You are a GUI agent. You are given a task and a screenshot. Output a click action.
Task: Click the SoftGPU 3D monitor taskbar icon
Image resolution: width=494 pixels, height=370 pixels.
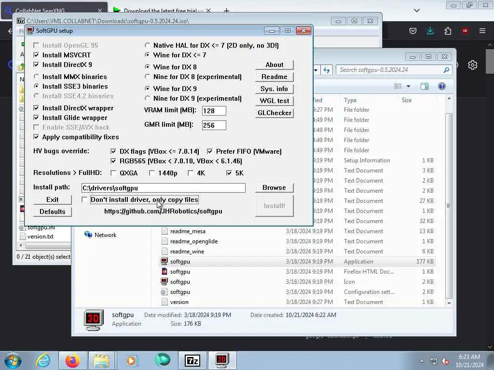[x=222, y=360]
